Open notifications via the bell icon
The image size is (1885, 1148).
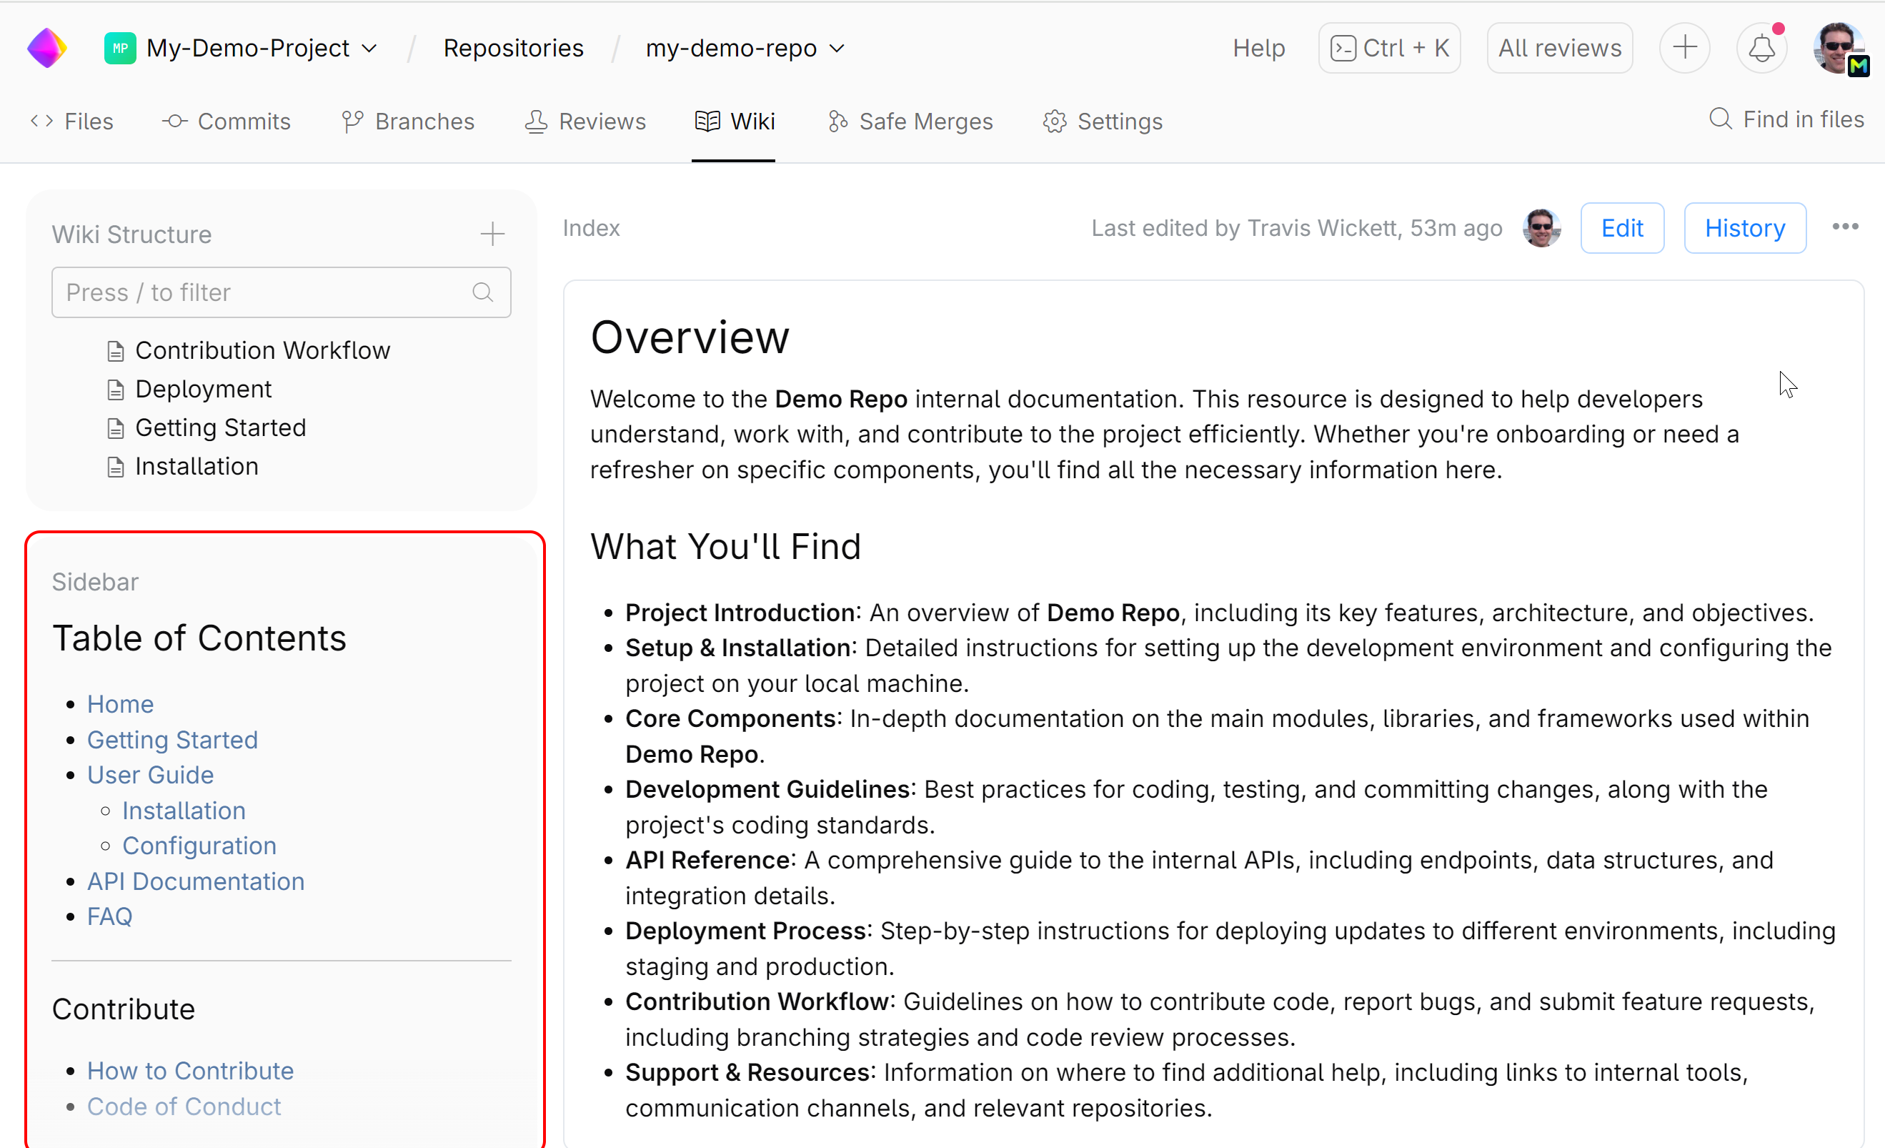(x=1762, y=47)
